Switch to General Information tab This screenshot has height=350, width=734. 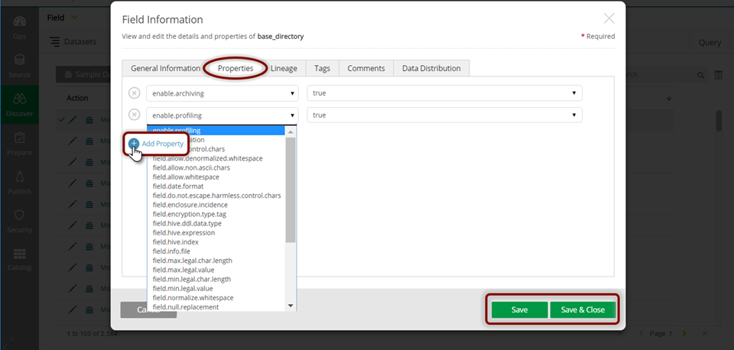(165, 68)
